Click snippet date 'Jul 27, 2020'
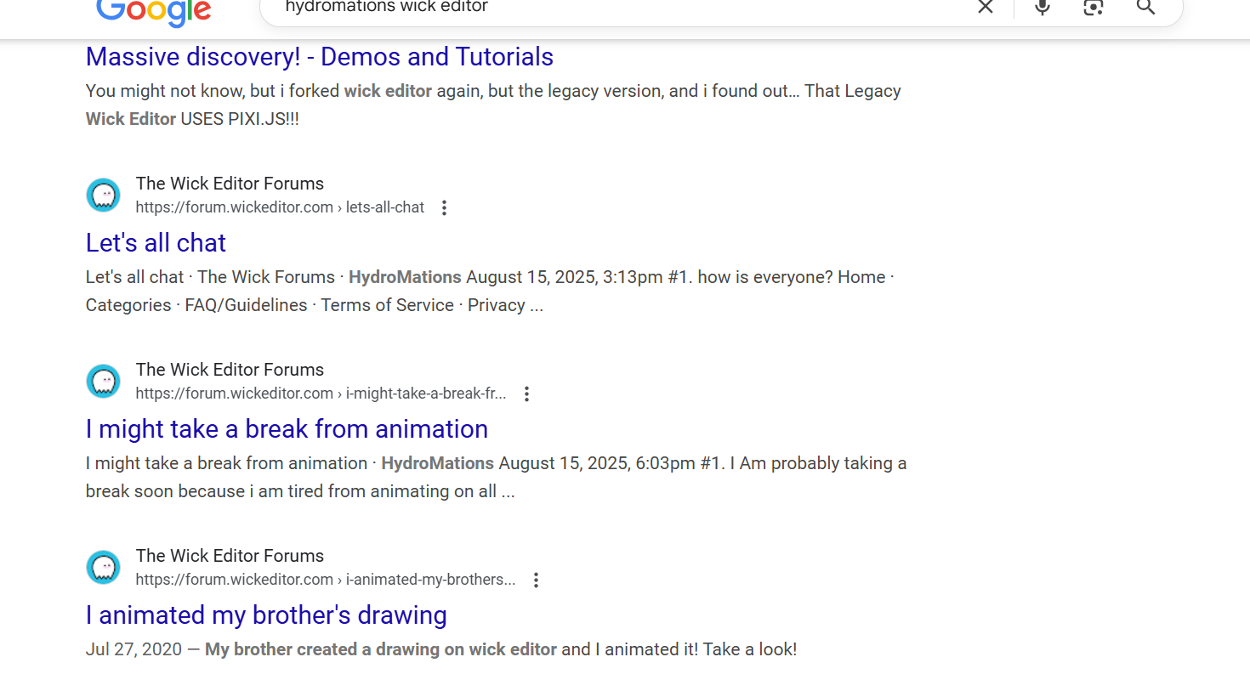The width and height of the screenshot is (1250, 674). (x=134, y=649)
